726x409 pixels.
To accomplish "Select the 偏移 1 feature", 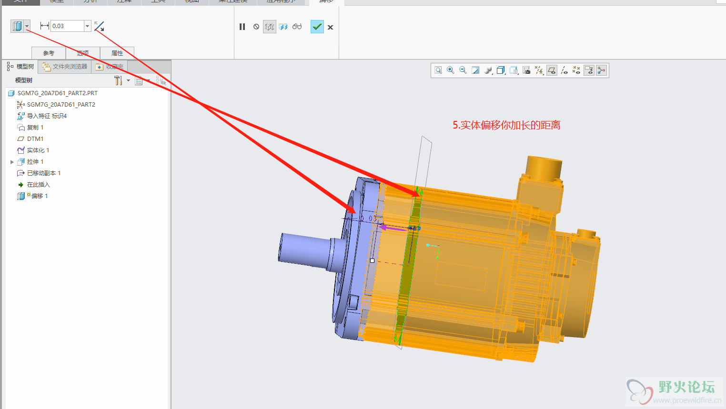I will pos(32,196).
